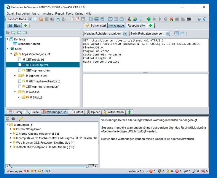Screen dimensions: 217x178
Task: Click the right scroll arrow in Warnungen tree
Action: [x=96, y=166]
